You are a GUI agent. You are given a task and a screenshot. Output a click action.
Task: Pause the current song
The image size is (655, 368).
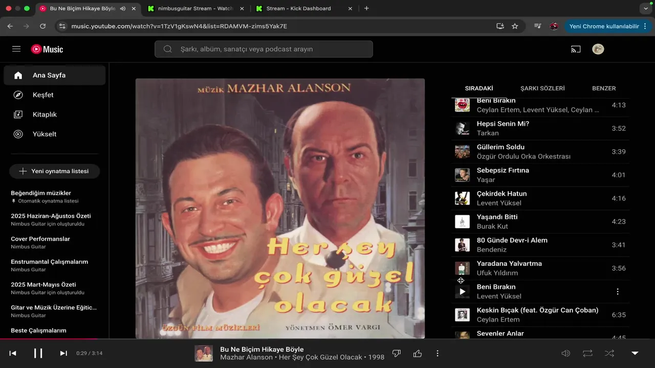pyautogui.click(x=38, y=353)
